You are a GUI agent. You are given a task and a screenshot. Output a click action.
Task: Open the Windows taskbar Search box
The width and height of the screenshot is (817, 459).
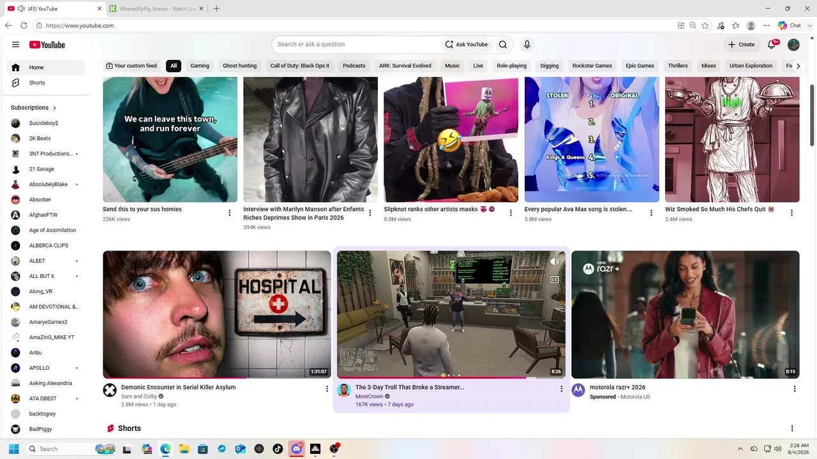(71, 449)
